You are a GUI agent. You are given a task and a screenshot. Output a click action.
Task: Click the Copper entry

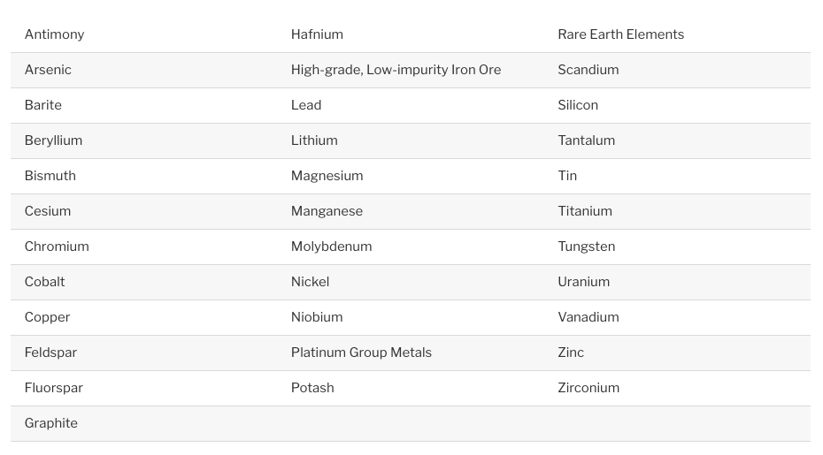47,317
